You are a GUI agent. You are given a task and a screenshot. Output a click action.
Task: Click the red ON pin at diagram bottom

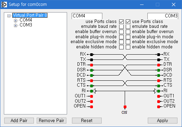pyautogui.click(x=125, y=107)
